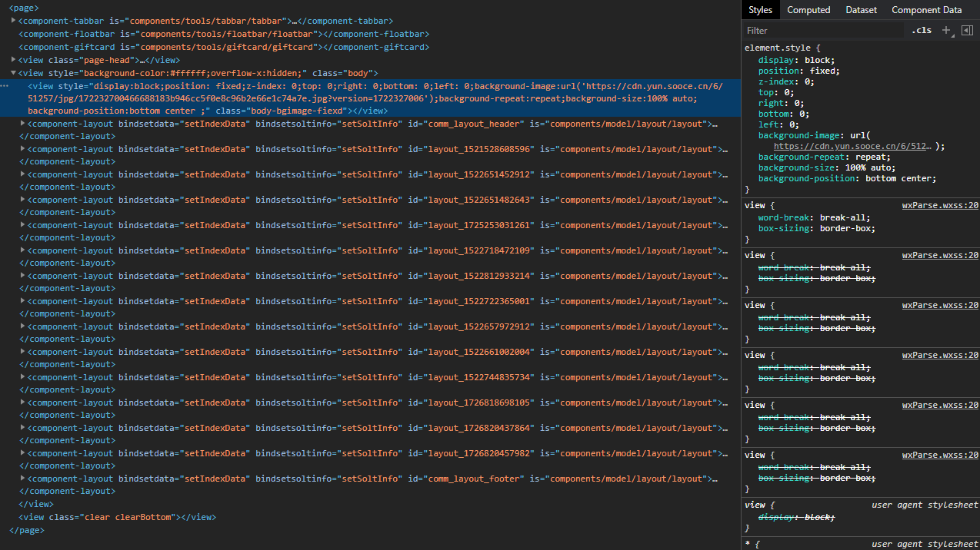Screen dimensions: 980x550
Task: Expand the component-tabbar node
Action: point(14,21)
